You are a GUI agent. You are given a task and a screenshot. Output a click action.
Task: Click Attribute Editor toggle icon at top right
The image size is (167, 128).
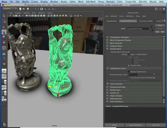156,9
